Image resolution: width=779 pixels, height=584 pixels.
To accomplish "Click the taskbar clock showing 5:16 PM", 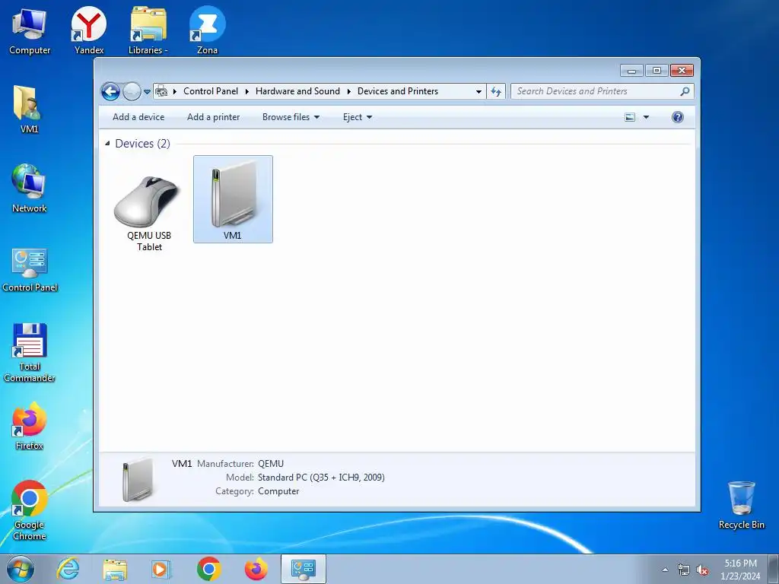I will click(740, 570).
